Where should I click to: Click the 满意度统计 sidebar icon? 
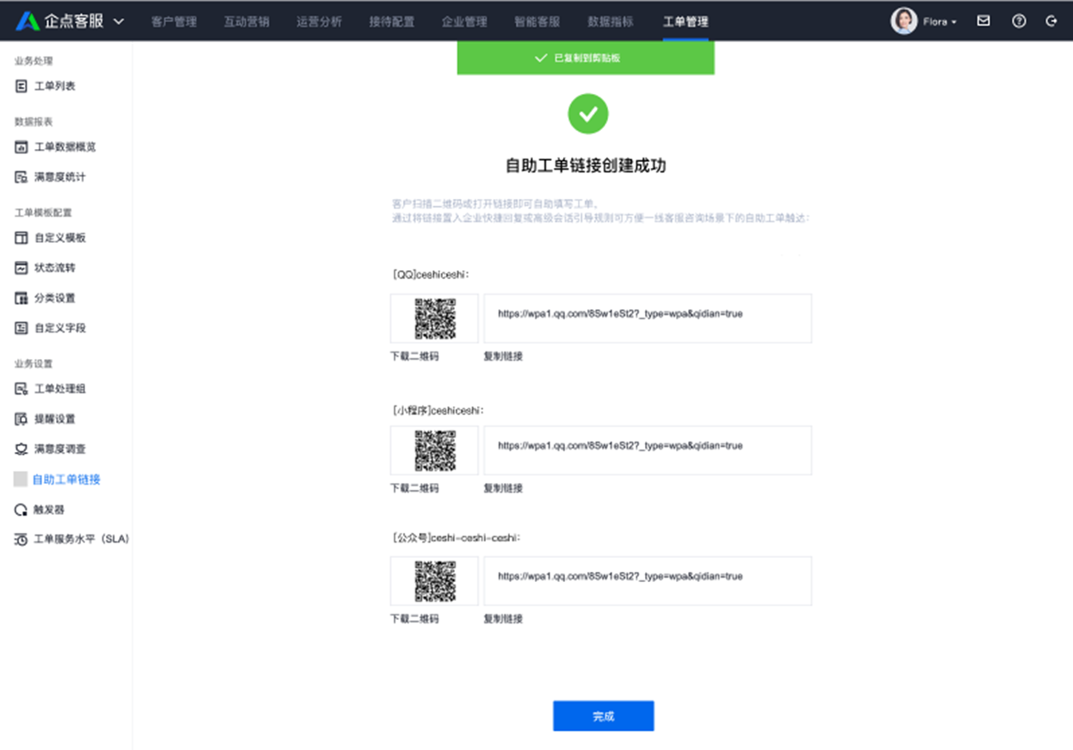[21, 177]
